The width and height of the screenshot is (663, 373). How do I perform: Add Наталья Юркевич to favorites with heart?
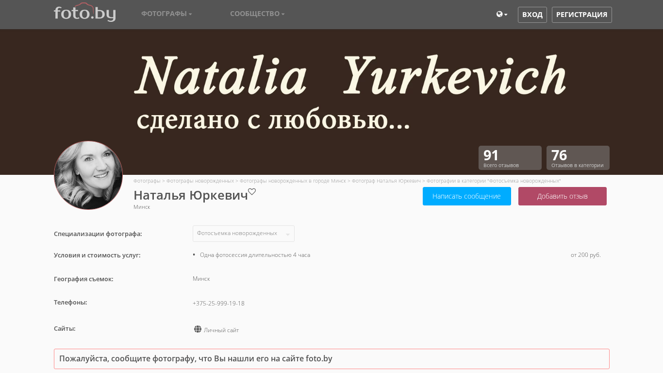click(252, 192)
